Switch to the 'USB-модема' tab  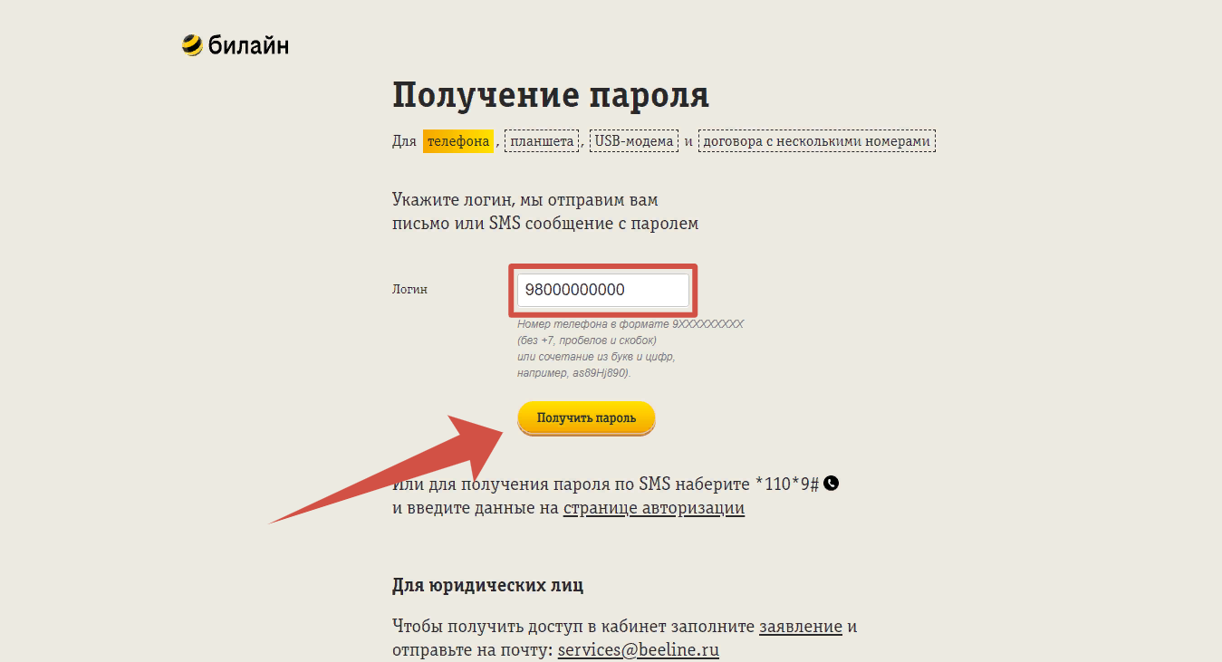[634, 141]
